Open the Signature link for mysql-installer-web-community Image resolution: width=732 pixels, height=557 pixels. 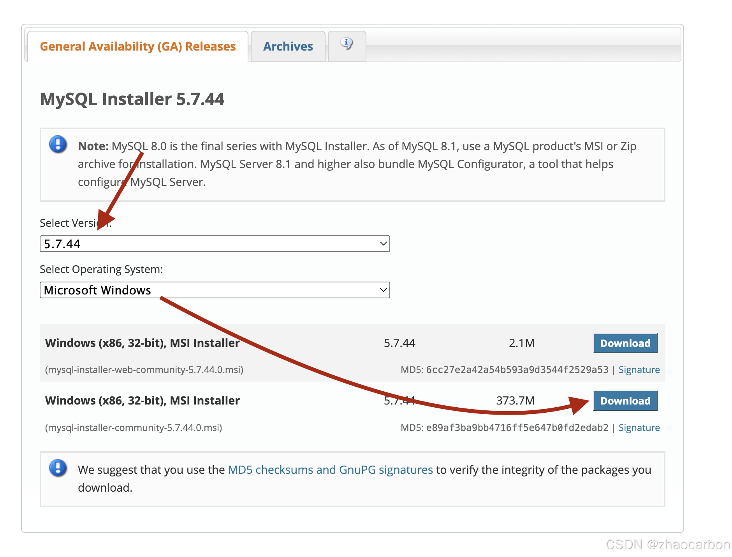click(x=639, y=370)
